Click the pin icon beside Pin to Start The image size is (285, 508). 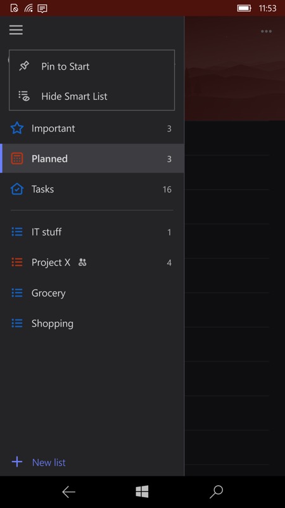point(24,66)
